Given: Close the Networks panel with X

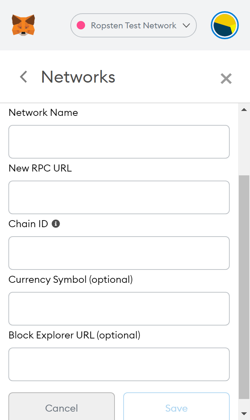Looking at the screenshot, I should coord(226,79).
